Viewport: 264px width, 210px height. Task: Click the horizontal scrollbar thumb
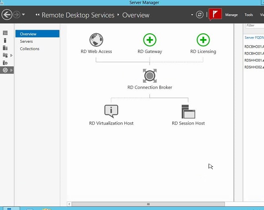[x=148, y=204]
